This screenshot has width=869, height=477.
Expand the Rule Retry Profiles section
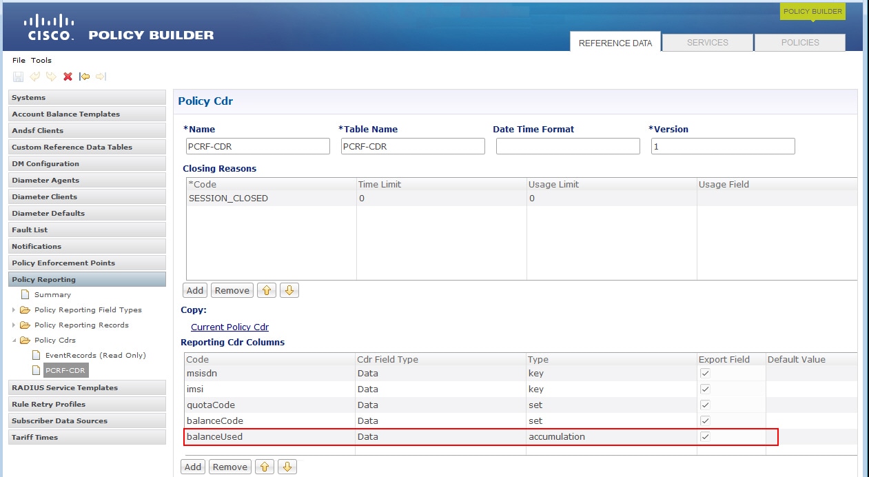click(x=87, y=405)
